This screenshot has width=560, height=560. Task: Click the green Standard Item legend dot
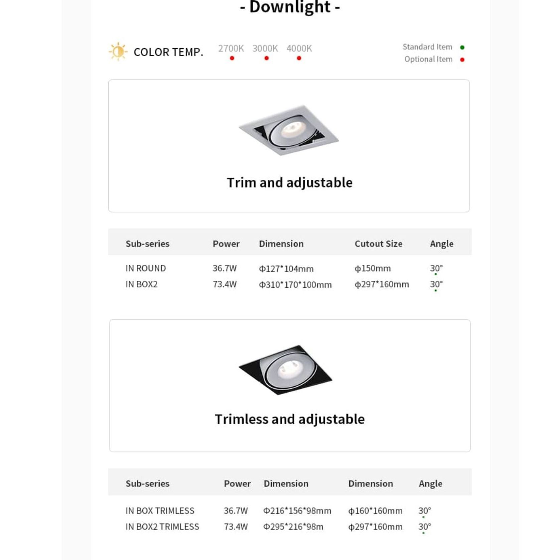point(462,47)
